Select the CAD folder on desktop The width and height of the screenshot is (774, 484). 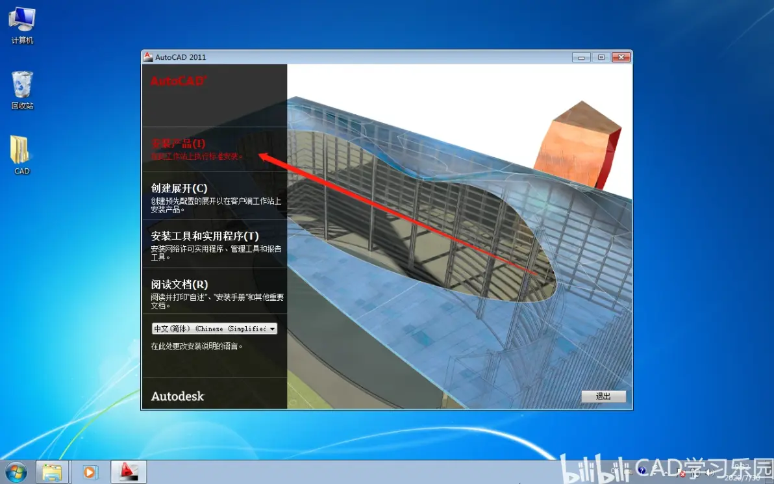21,155
